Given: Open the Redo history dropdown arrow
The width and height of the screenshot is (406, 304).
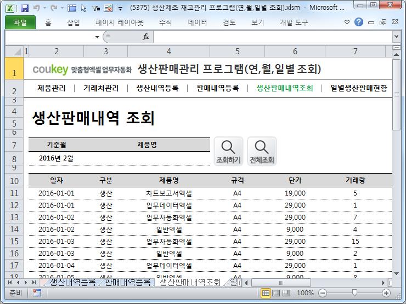Looking at the screenshot, I should tap(62, 8).
